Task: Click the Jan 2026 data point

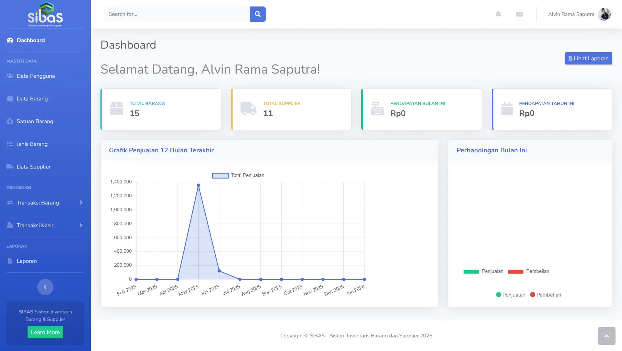Action: pyautogui.click(x=364, y=279)
